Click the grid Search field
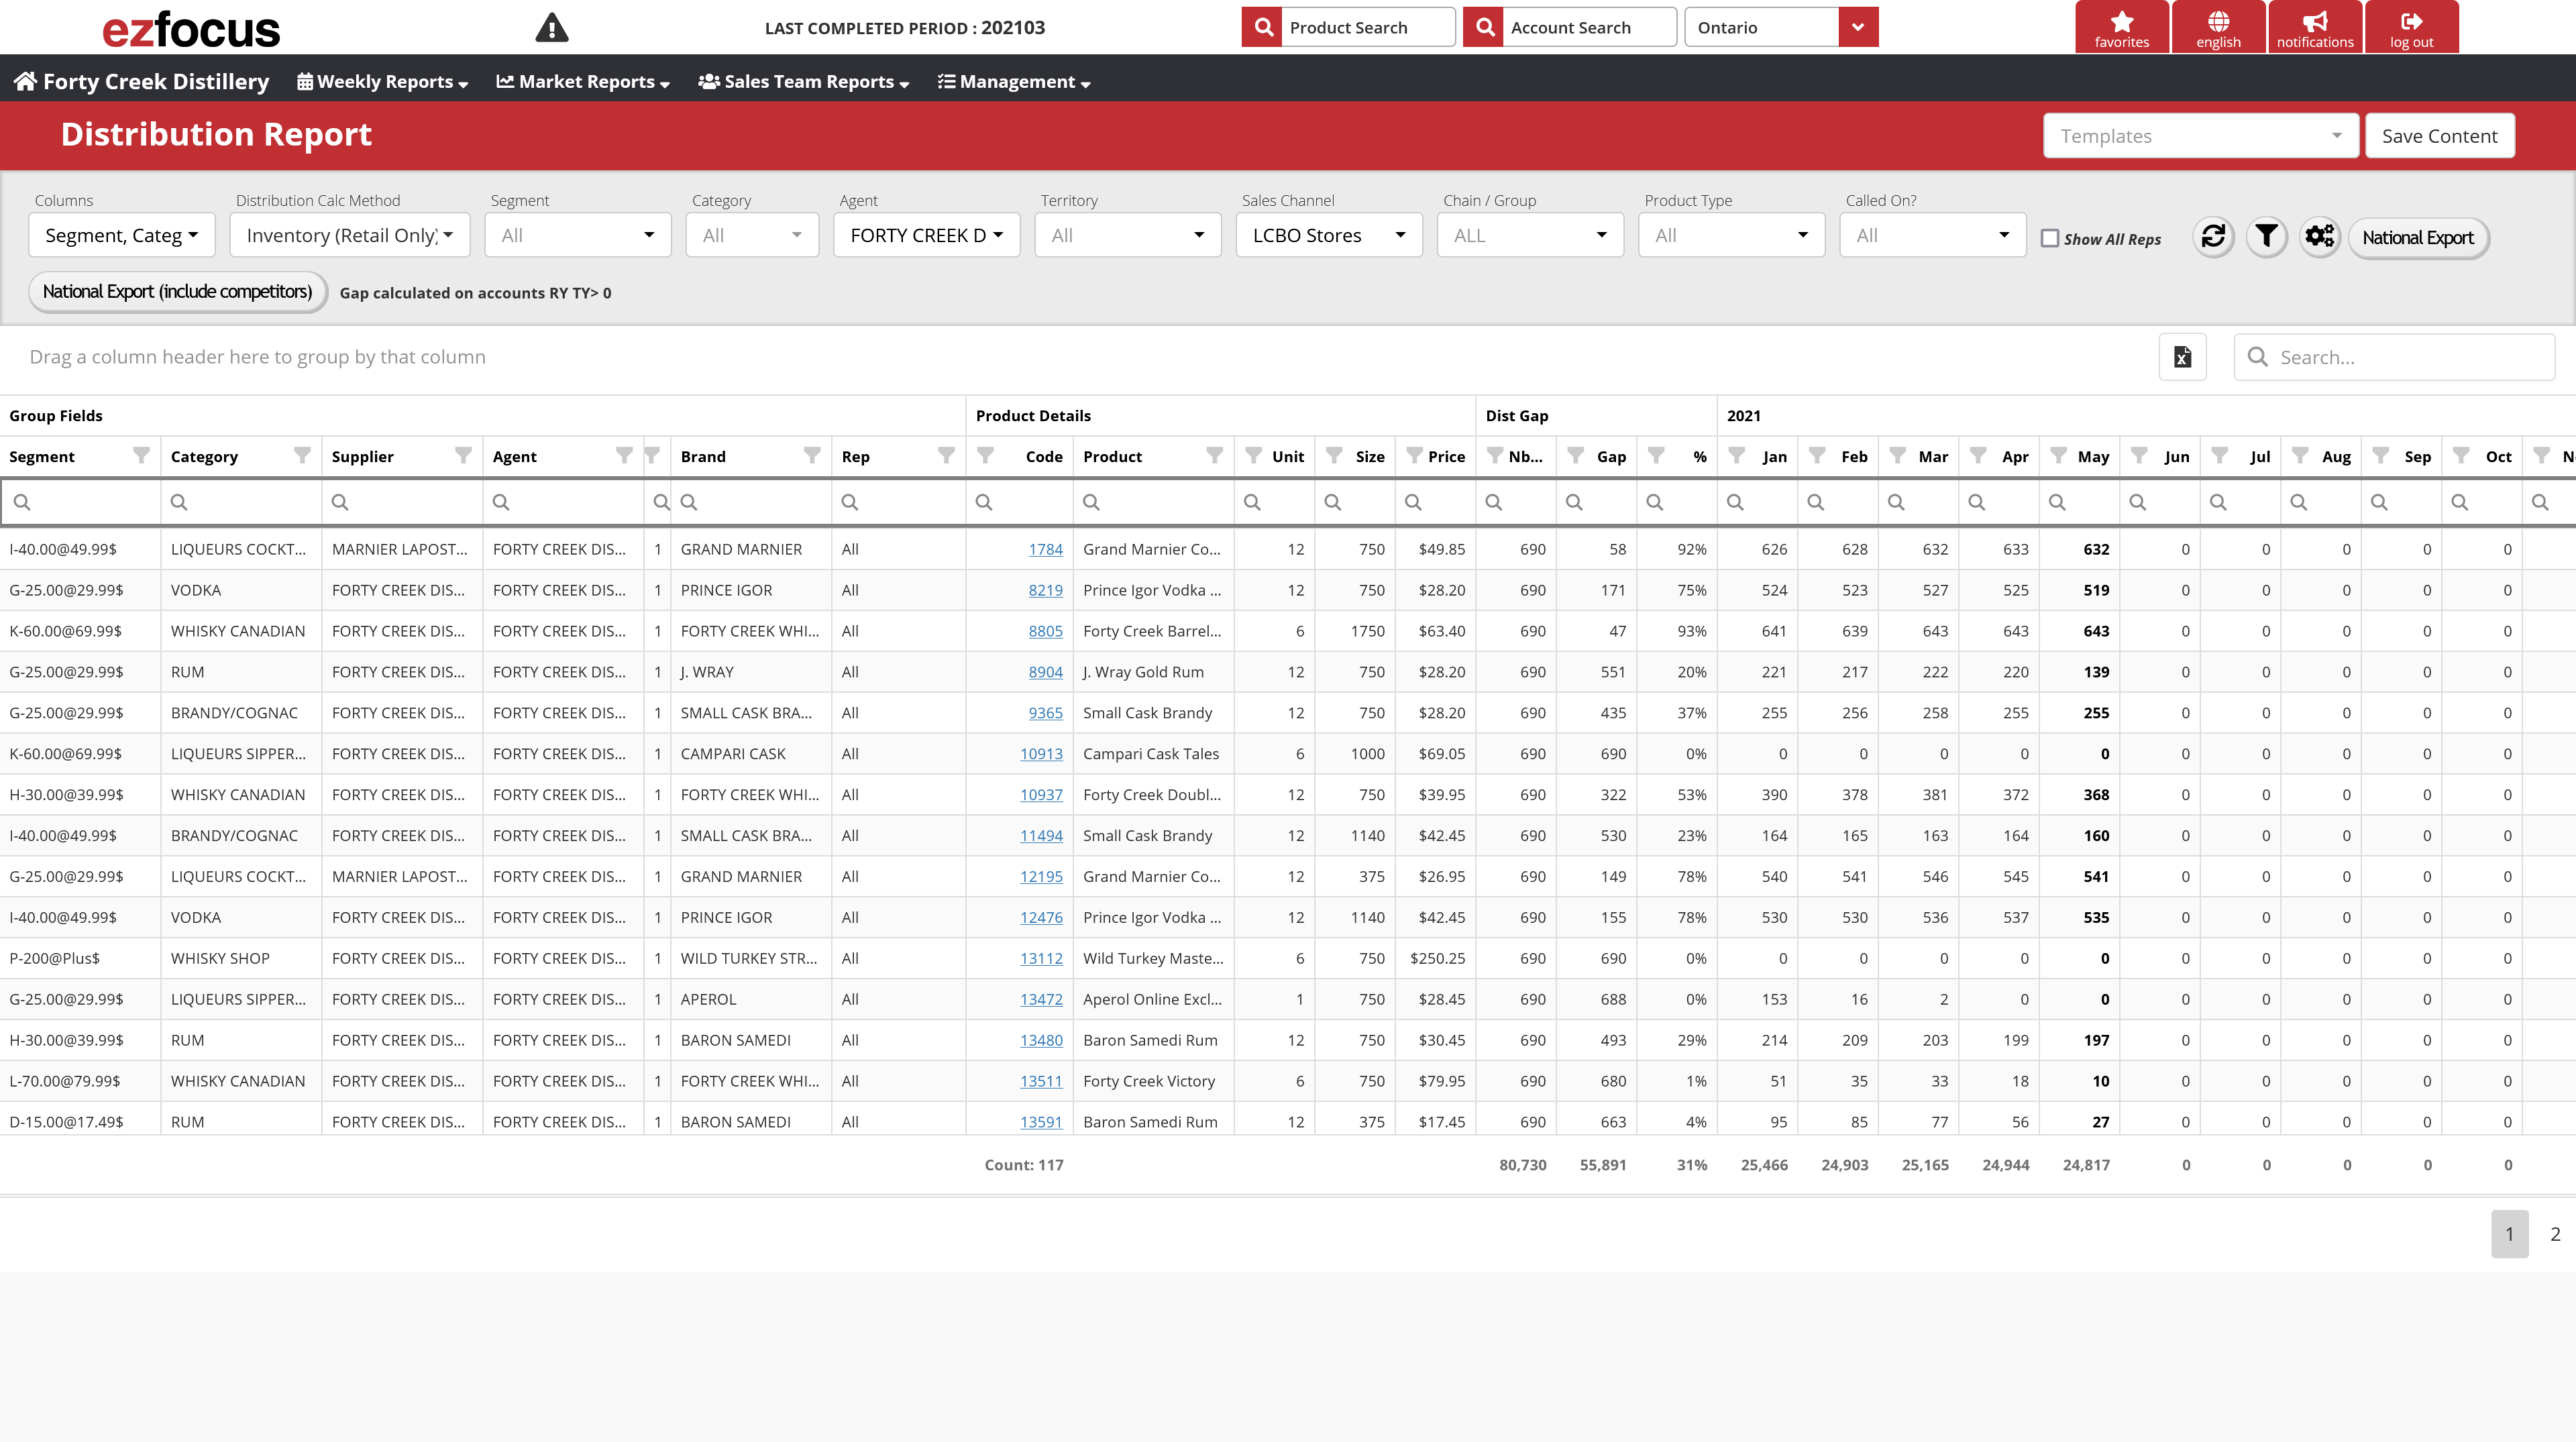The height and width of the screenshot is (1442, 2576). tap(2395, 357)
